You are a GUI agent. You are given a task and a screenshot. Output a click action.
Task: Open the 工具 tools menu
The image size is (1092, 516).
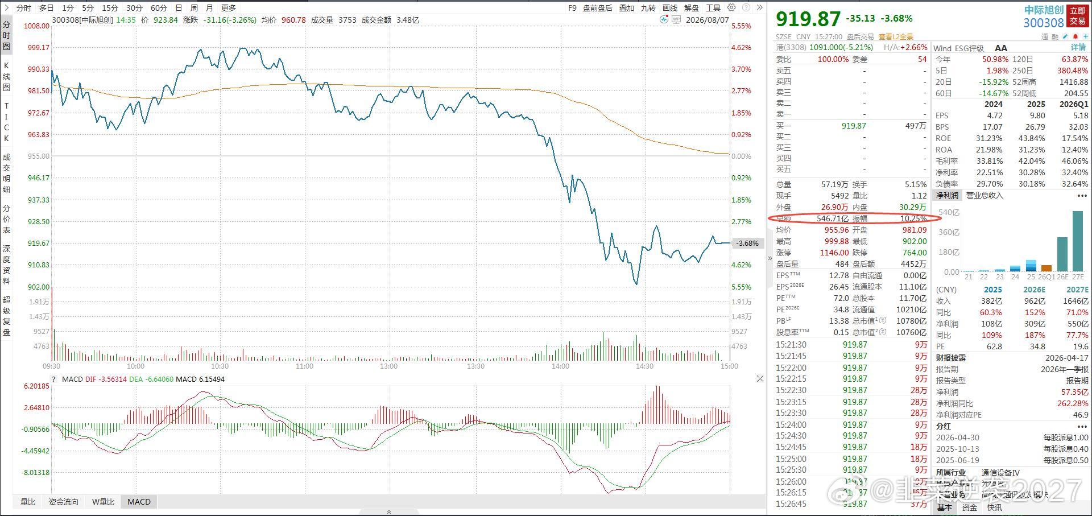pos(713,8)
